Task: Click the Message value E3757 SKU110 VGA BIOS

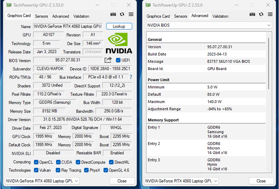Action: pyautogui.click(x=229, y=62)
